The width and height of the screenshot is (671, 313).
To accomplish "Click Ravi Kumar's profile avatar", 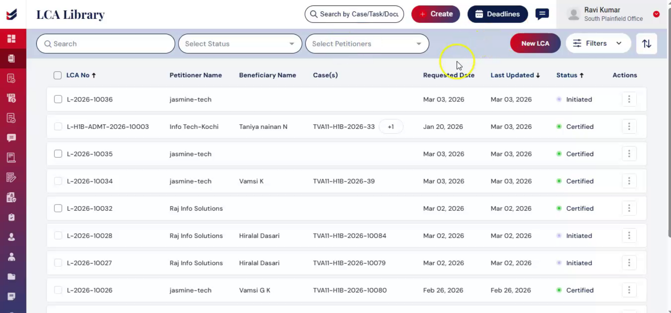I will pyautogui.click(x=574, y=14).
